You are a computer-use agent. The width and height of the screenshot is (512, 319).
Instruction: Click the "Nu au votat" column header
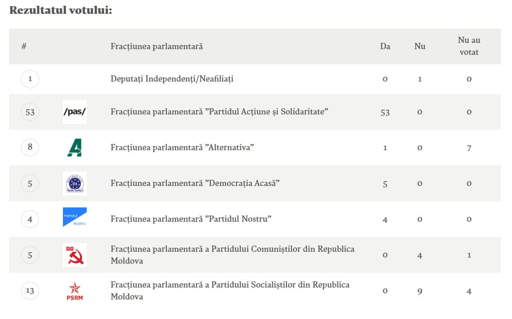pyautogui.click(x=469, y=46)
